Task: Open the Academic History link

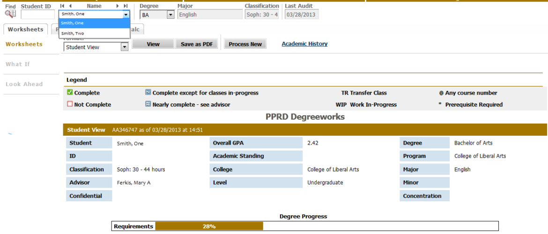Action: (304, 44)
